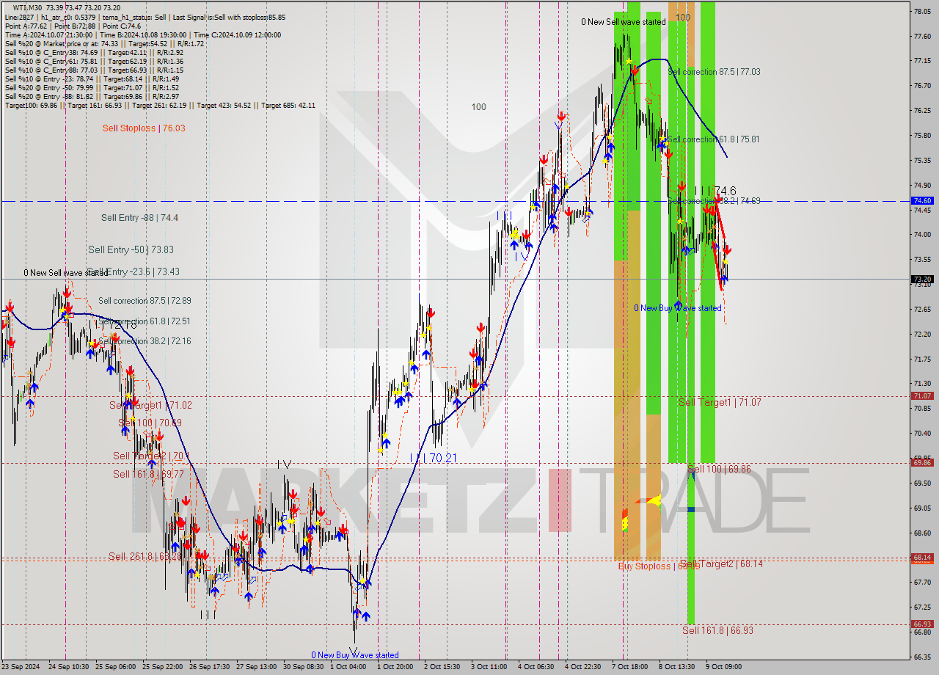Viewport: 939px width, 675px height.
Task: Select 'Sell correction 87.5 | 77.03' label
Action: click(714, 72)
